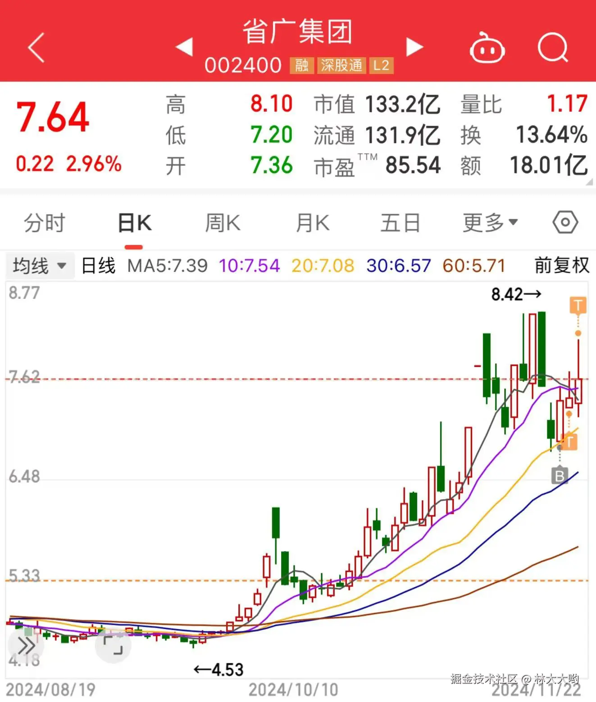
Task: Open chart settings hexagon icon
Action: point(565,222)
